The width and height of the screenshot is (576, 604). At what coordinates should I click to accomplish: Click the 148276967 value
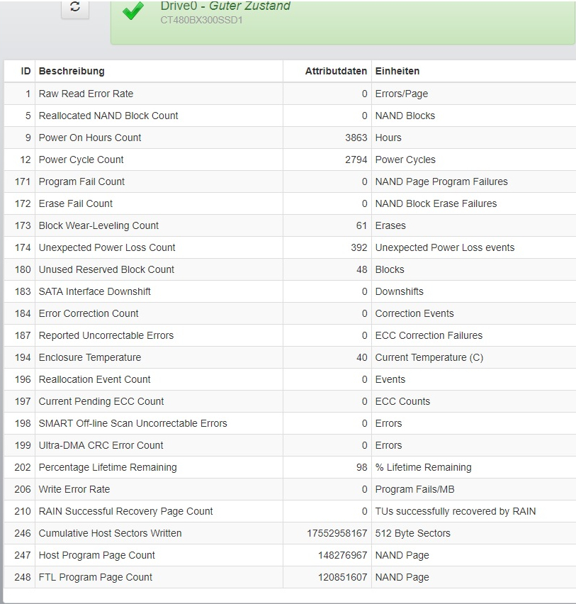(342, 554)
